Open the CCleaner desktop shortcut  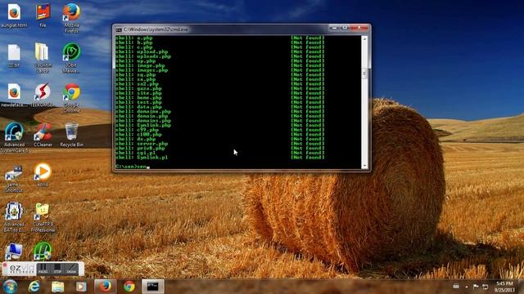coord(43,135)
